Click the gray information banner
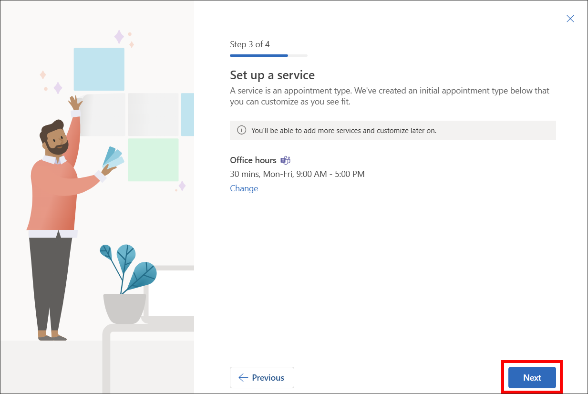Image resolution: width=588 pixels, height=394 pixels. 392,130
